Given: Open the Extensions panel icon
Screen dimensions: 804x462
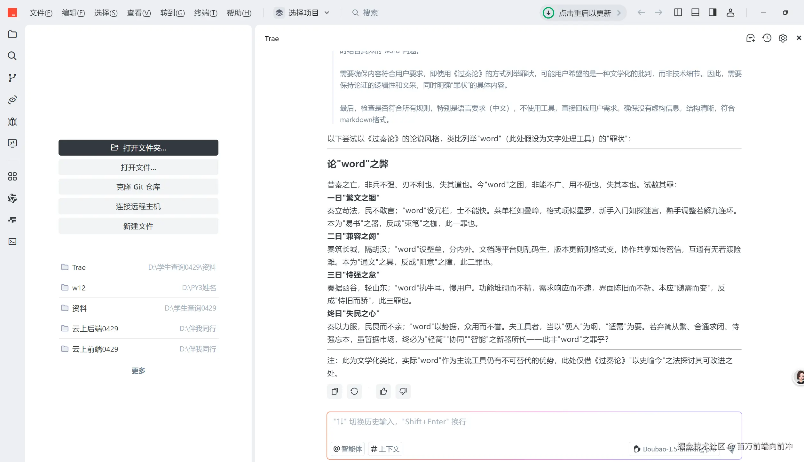Looking at the screenshot, I should (x=12, y=177).
